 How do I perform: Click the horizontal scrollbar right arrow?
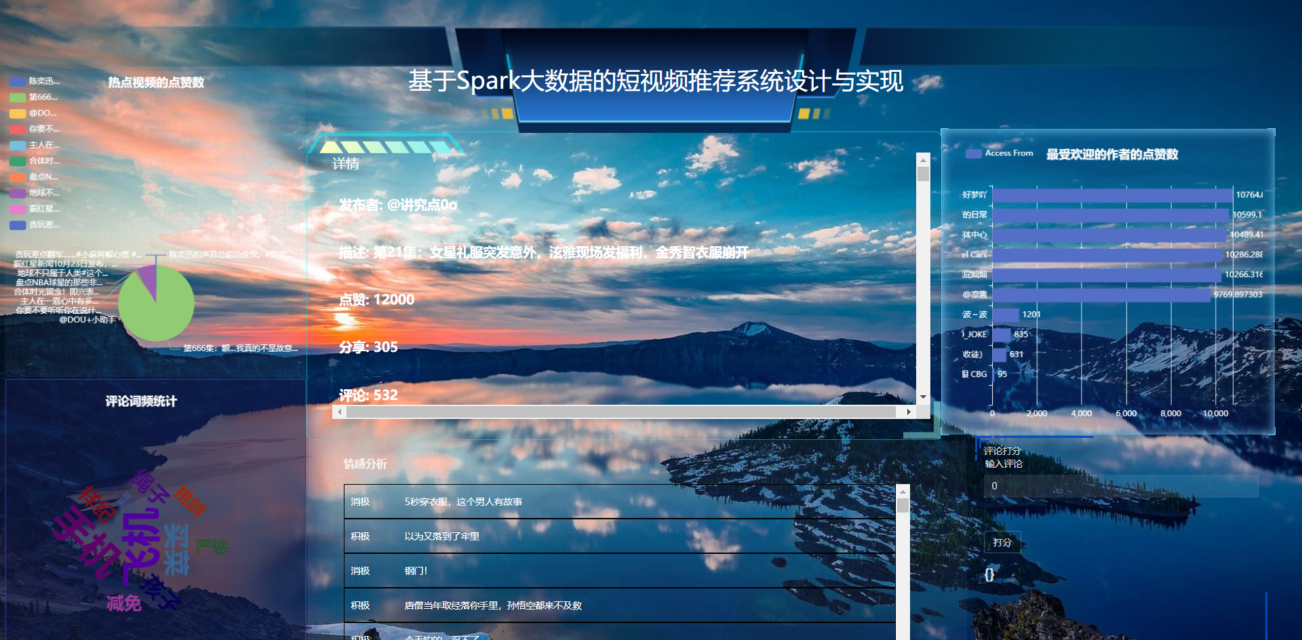pos(909,412)
